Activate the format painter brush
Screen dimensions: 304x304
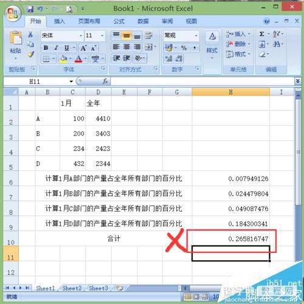30,54
